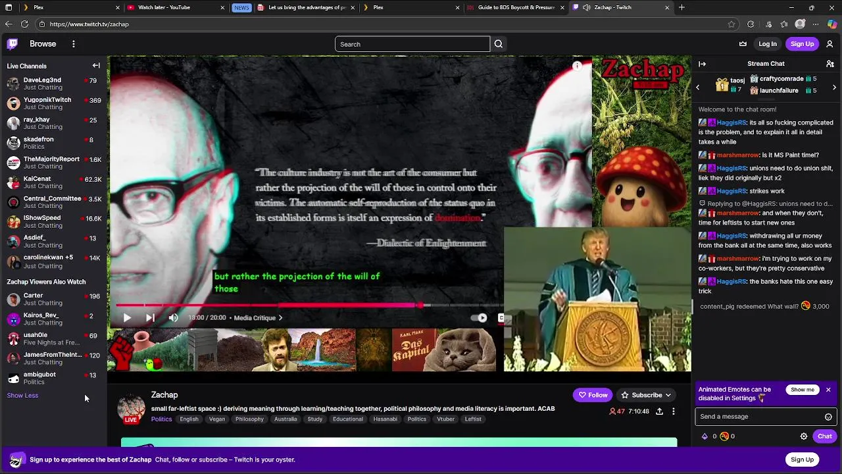Click the purple Chat send button

click(824, 436)
